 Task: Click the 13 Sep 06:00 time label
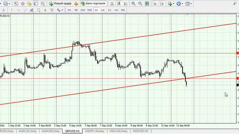point(183,126)
